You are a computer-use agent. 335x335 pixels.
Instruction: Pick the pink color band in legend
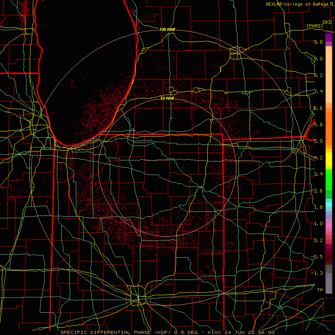tap(329, 226)
